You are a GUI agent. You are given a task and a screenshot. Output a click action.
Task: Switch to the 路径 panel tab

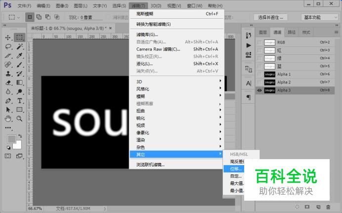292,32
